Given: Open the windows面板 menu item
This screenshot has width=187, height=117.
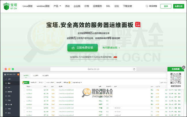Looking at the screenshot, I should (43, 6).
